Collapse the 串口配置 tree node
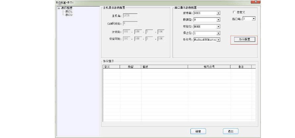 coord(59,8)
